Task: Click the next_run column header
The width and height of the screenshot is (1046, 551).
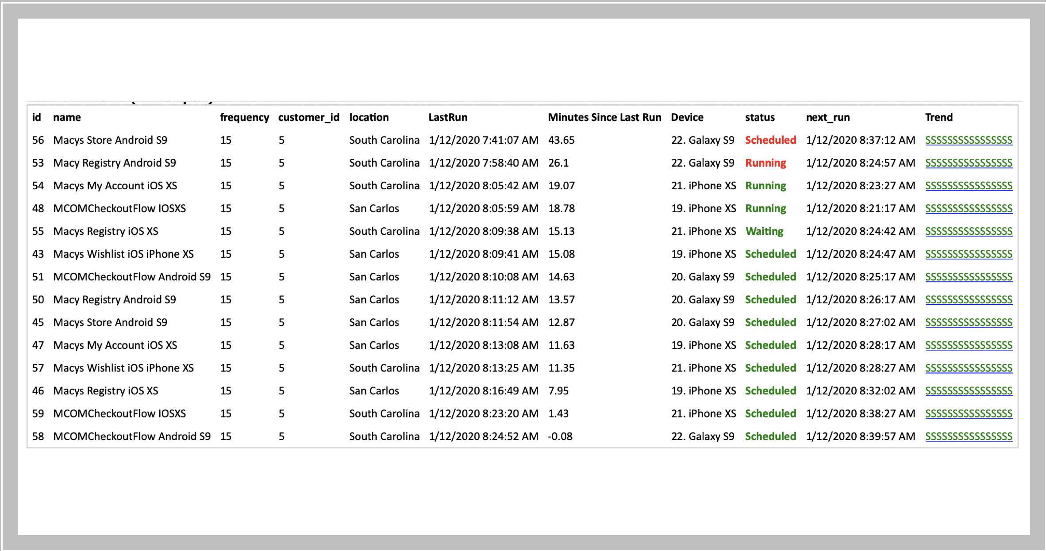Action: 828,117
